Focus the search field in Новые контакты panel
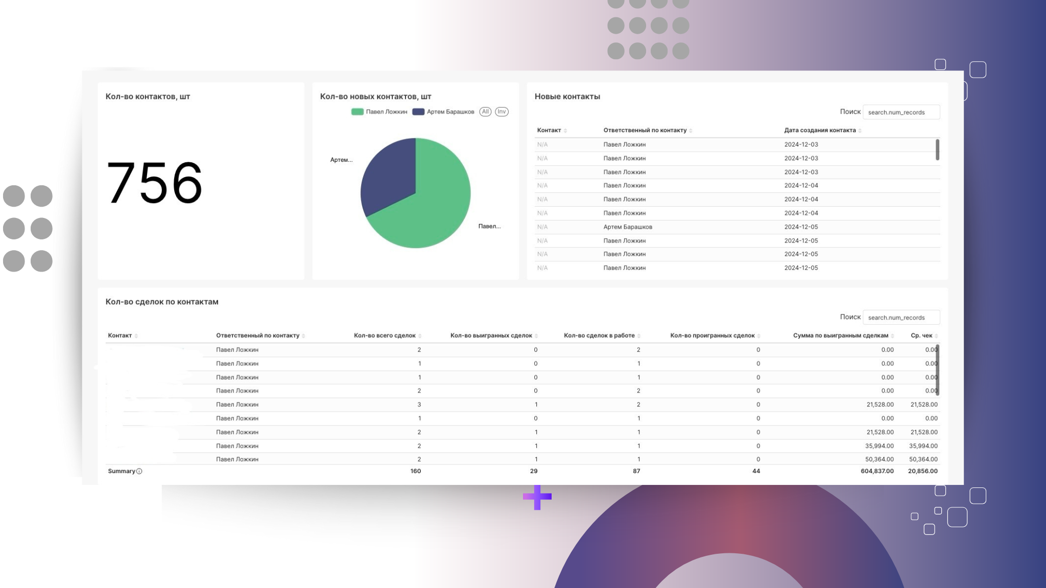 coord(901,112)
